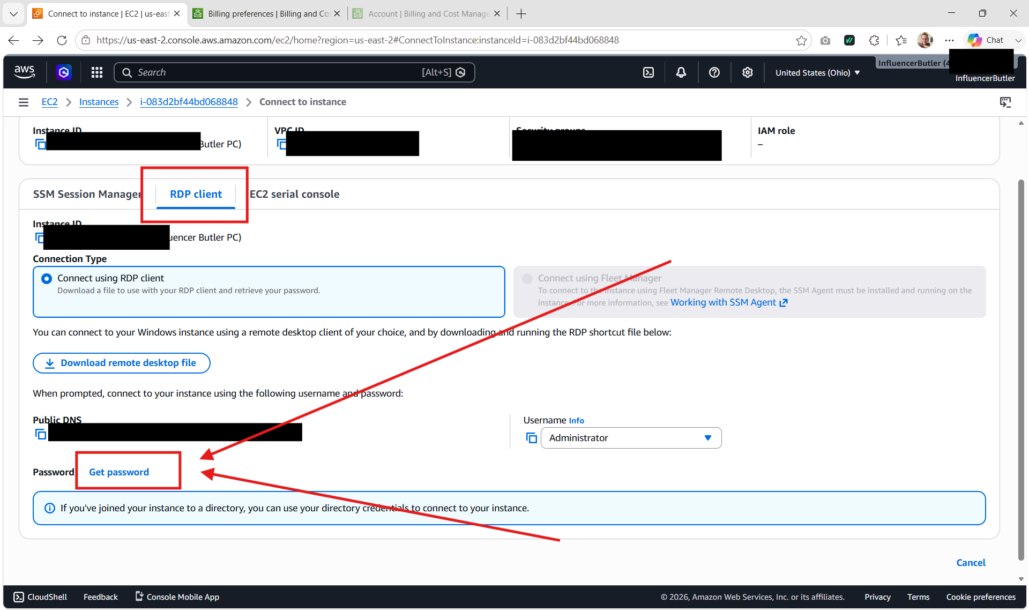Click the page vertical scrollbar
Viewport: 1029px width, 611px height.
tap(1021, 370)
